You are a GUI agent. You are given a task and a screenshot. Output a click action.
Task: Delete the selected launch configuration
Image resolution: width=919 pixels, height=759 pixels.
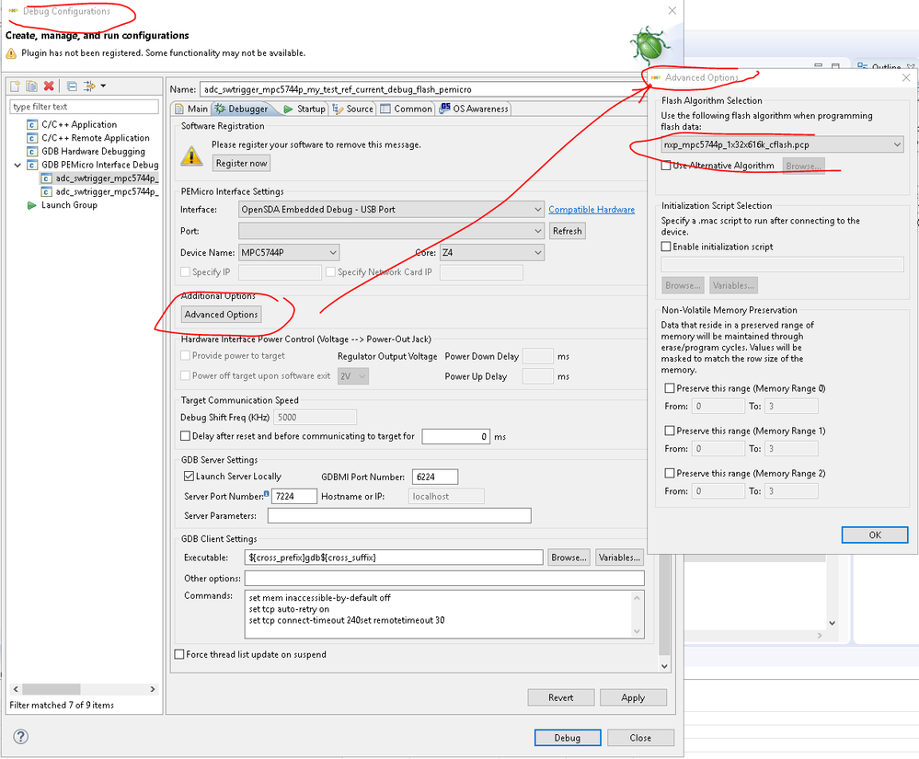[50, 86]
